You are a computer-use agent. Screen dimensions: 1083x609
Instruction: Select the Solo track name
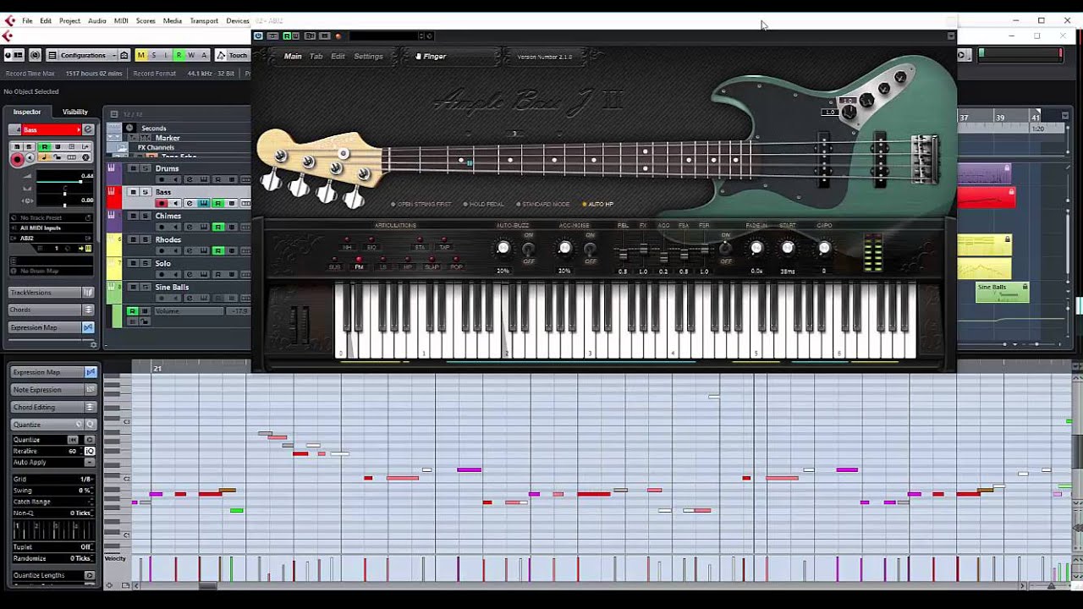(x=162, y=263)
